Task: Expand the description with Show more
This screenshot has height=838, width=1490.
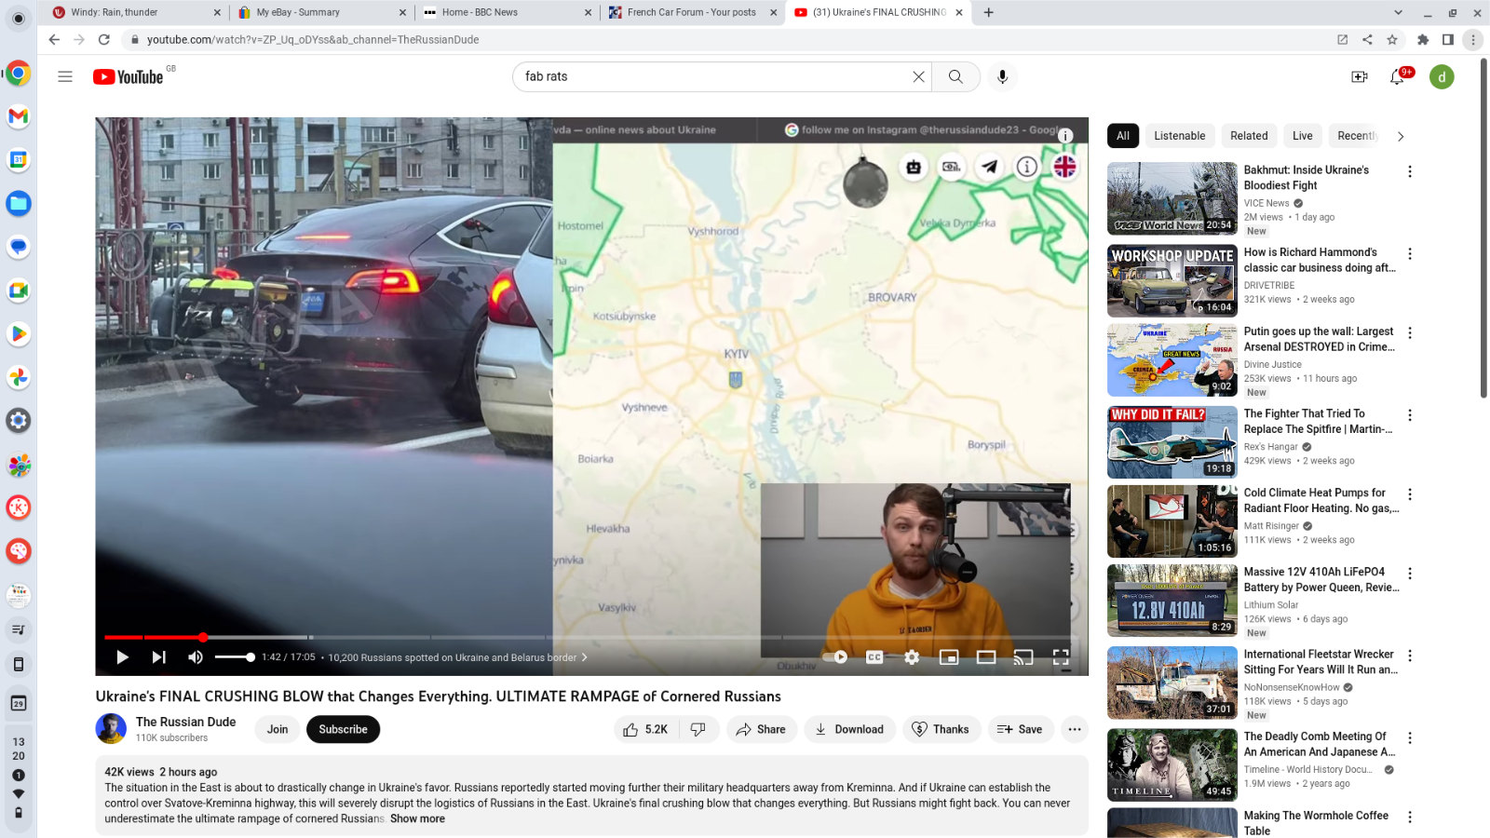Action: (x=417, y=819)
